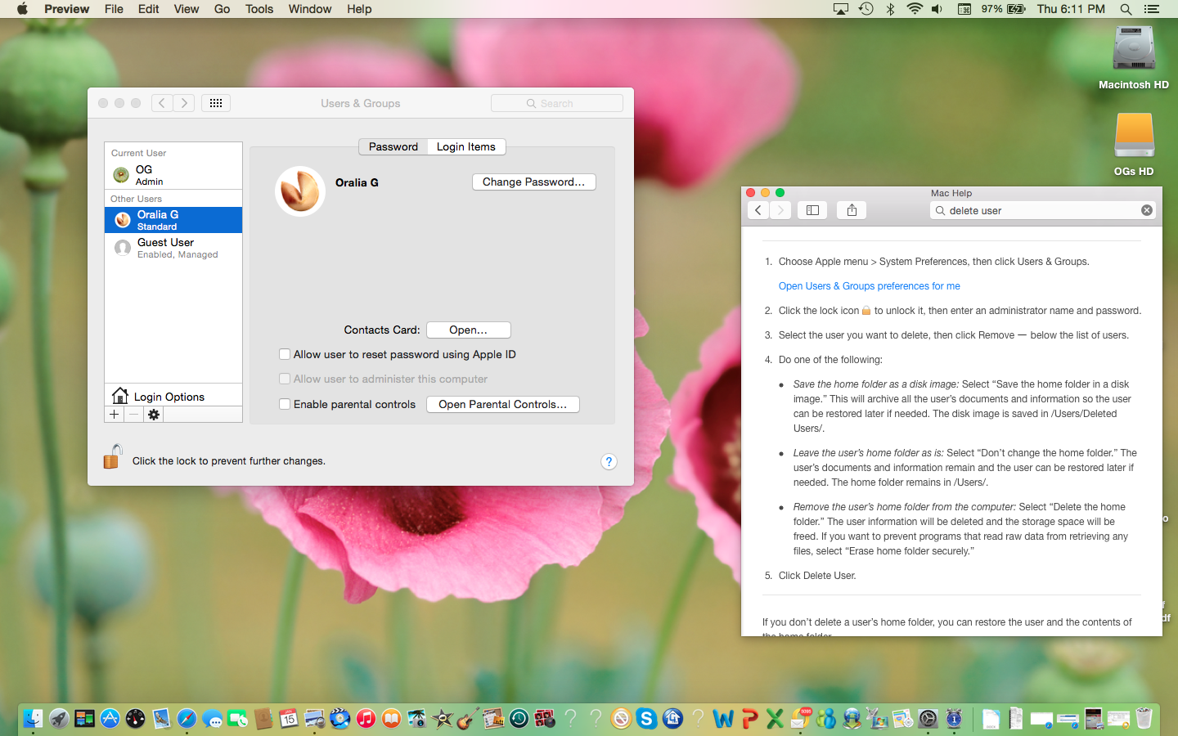Image resolution: width=1178 pixels, height=736 pixels.
Task: Launch Launchpad rocket from the Dock
Action: coord(59,719)
